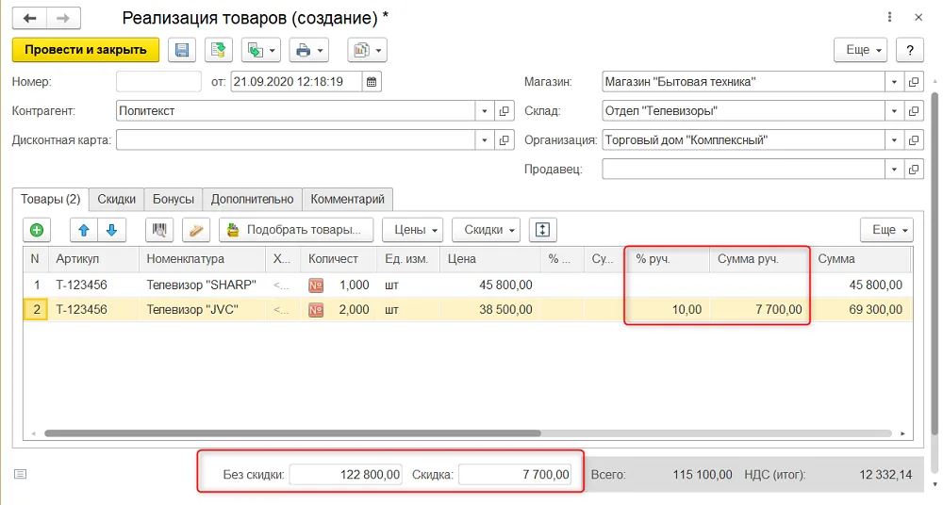The width and height of the screenshot is (943, 505).
Task: Select the Товары (2) tab
Action: pos(51,199)
